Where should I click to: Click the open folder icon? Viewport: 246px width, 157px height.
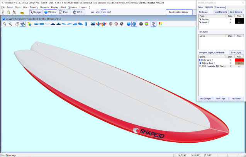coord(8,12)
